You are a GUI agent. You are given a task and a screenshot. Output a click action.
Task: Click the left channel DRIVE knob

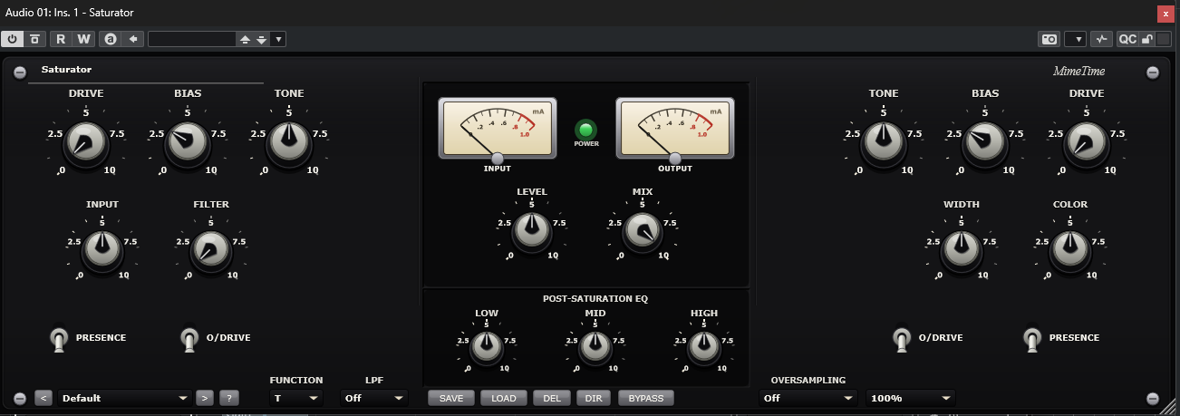point(85,141)
